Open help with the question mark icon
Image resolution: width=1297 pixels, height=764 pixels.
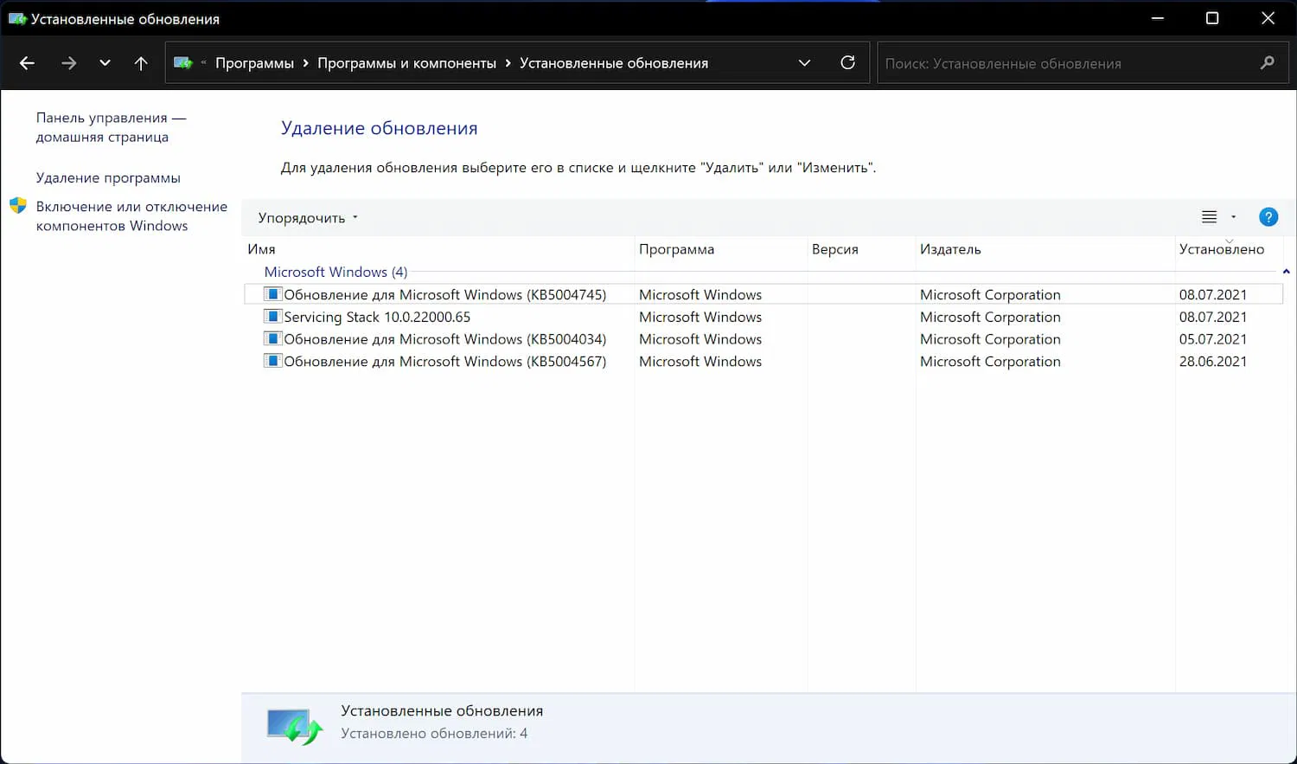coord(1268,217)
